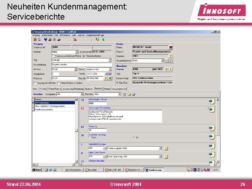Select the Checkliste Wartungsarbeiten report row

[55, 106]
